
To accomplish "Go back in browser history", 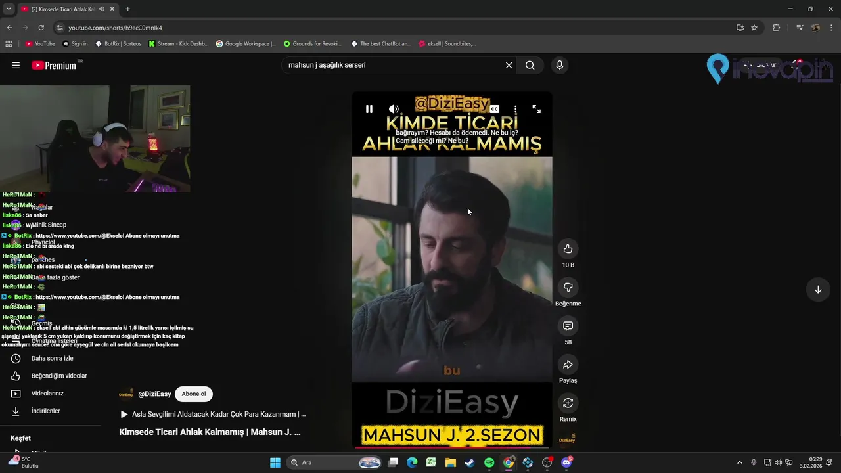I will click(9, 28).
